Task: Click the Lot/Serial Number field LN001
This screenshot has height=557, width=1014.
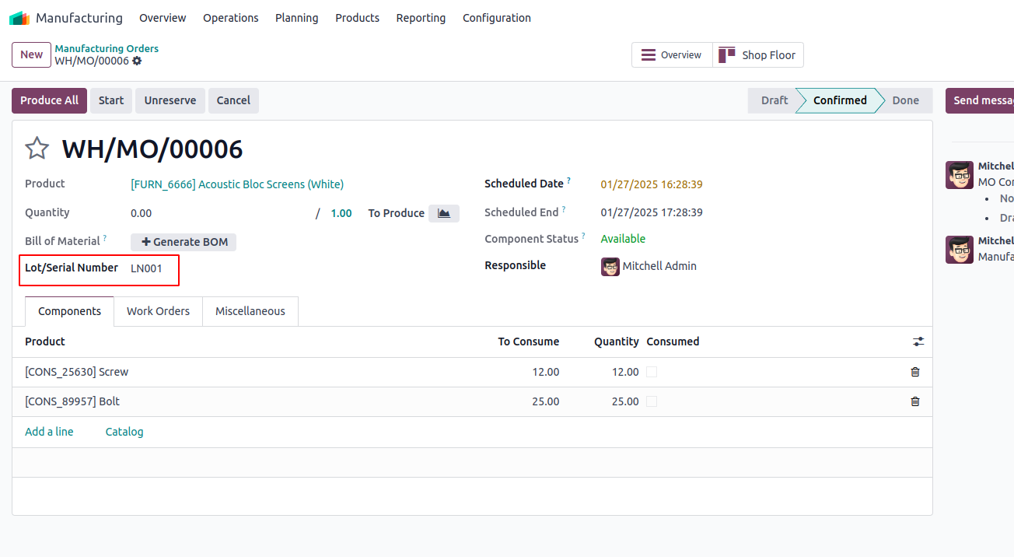Action: pos(147,268)
